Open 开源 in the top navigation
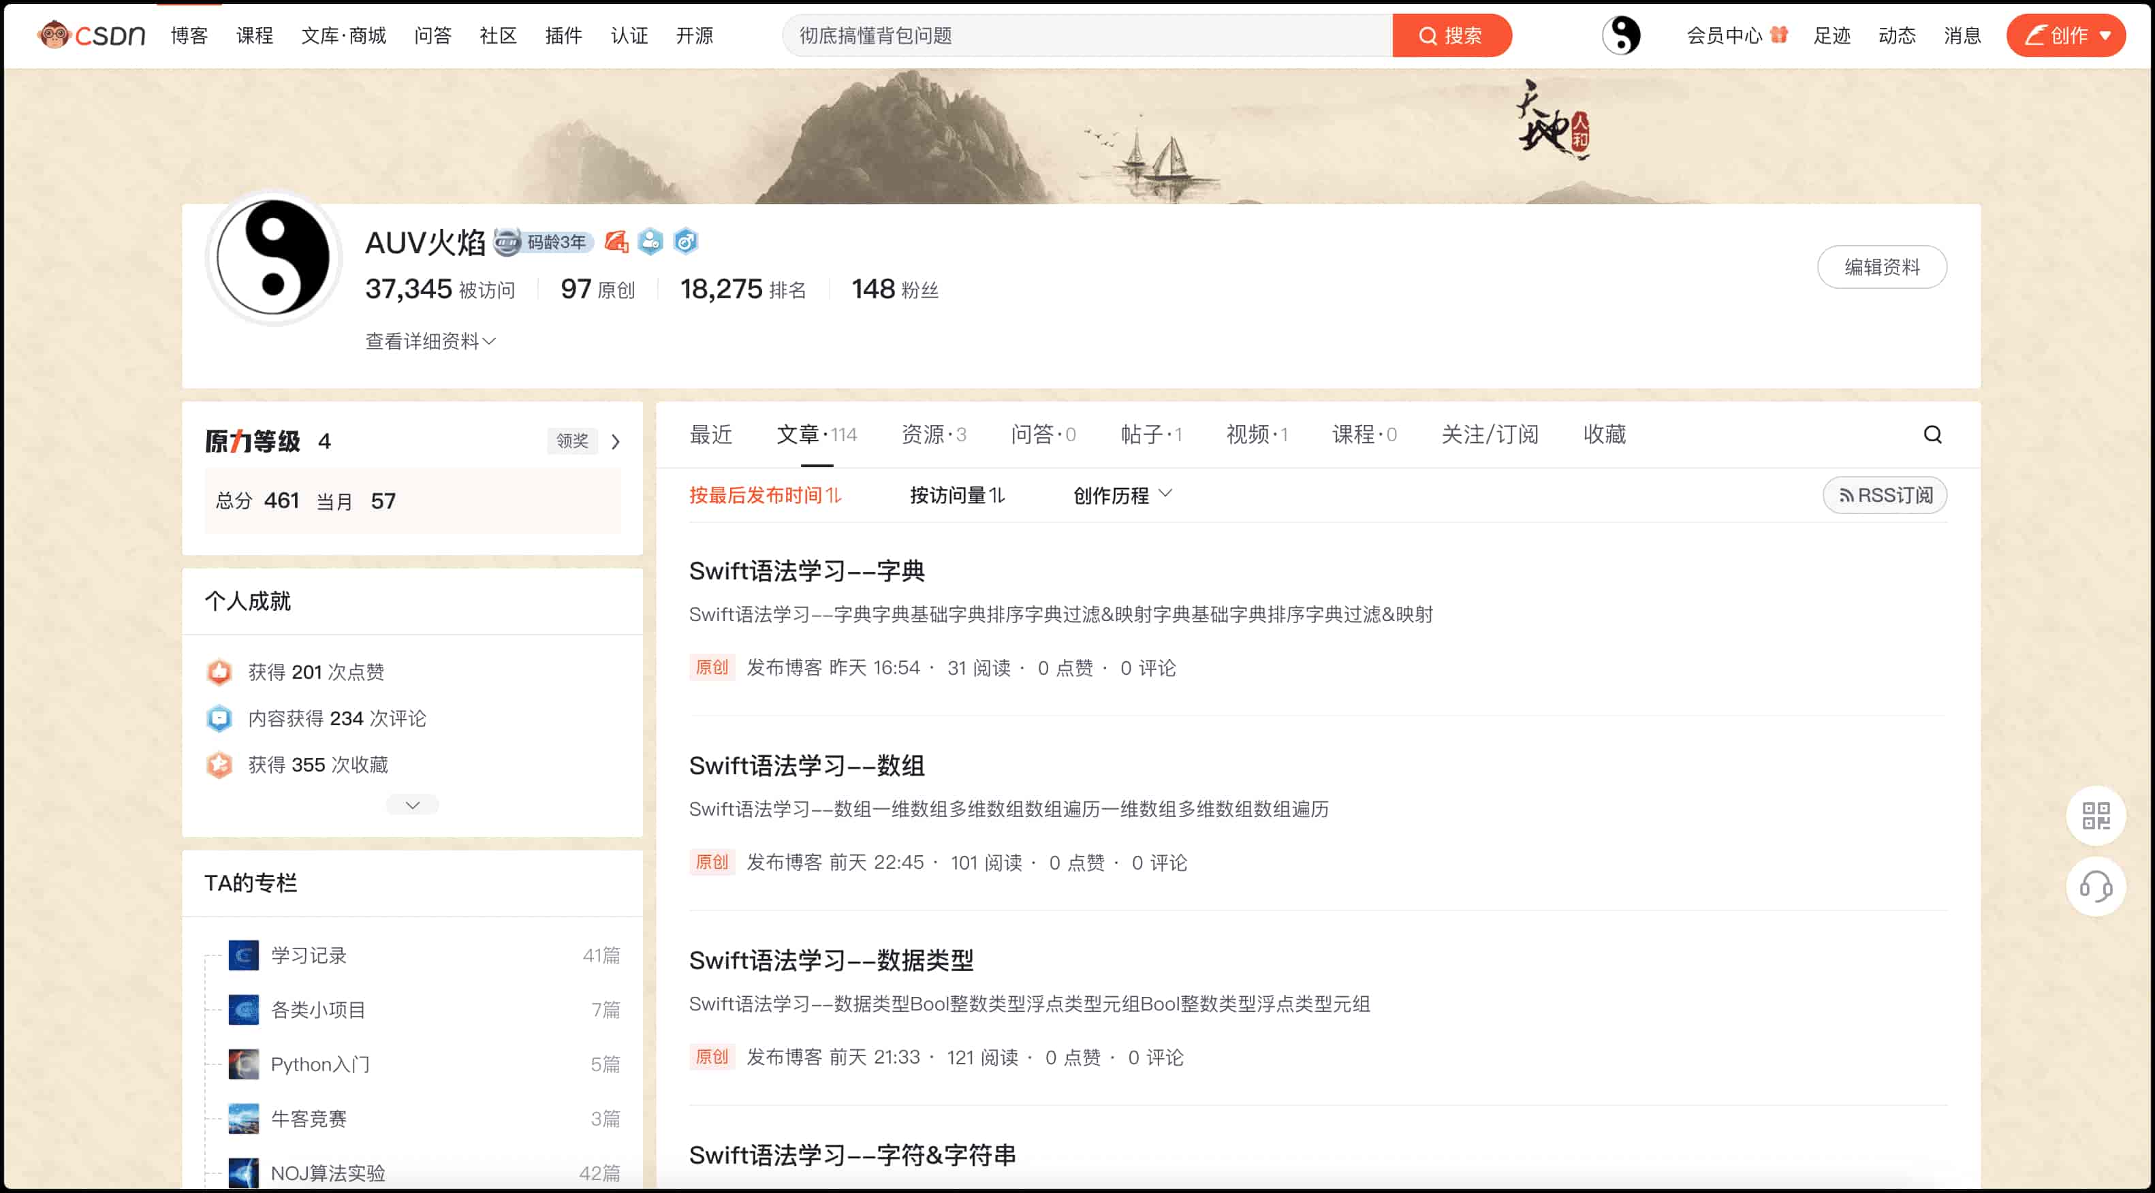The height and width of the screenshot is (1193, 2155). point(694,35)
